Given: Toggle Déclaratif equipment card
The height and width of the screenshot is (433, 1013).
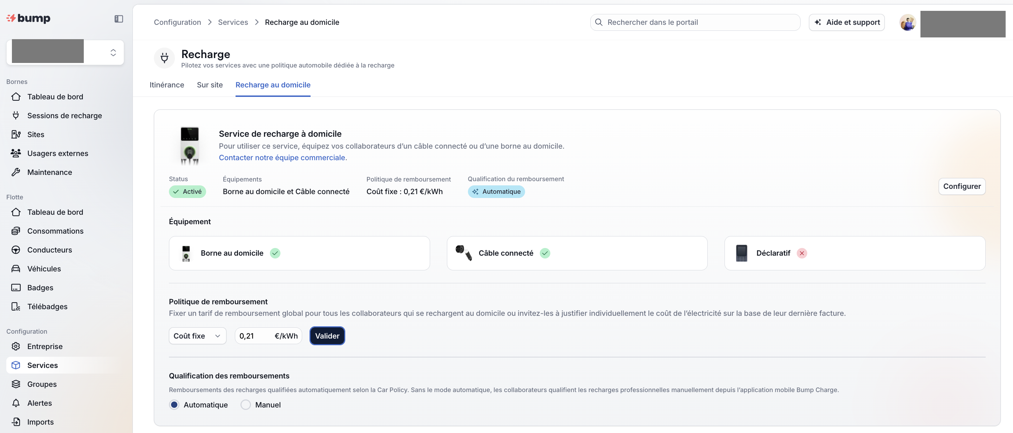Looking at the screenshot, I should 855,253.
